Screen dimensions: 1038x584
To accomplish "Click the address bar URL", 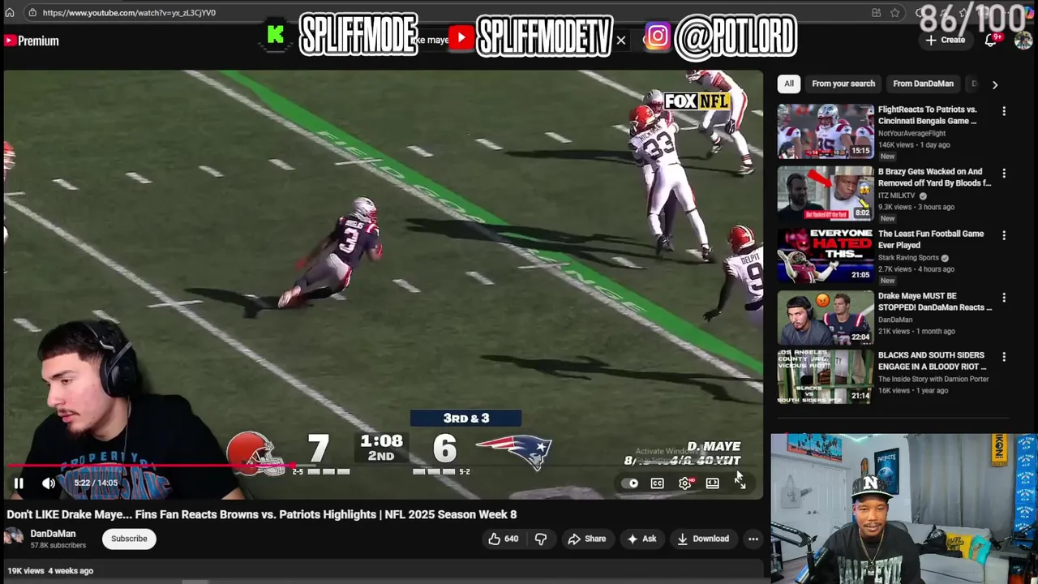I will pos(129,13).
